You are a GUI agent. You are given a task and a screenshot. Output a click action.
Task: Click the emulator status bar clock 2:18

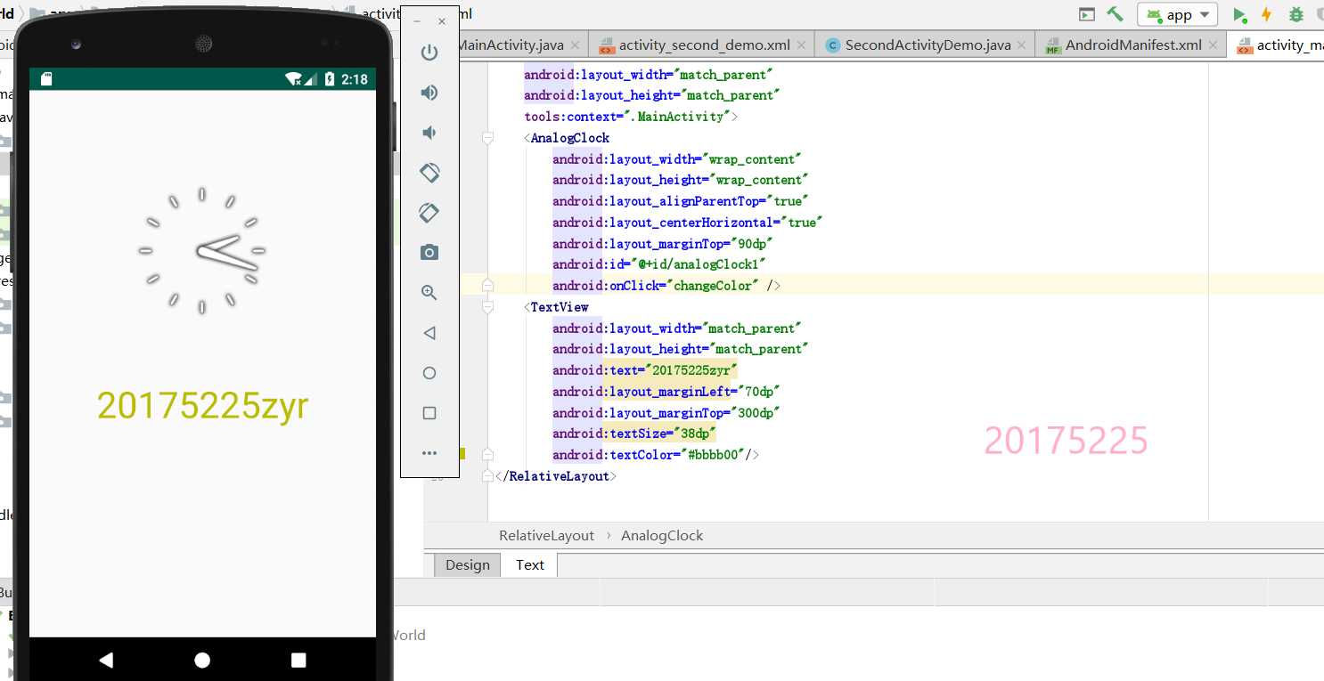pos(354,79)
